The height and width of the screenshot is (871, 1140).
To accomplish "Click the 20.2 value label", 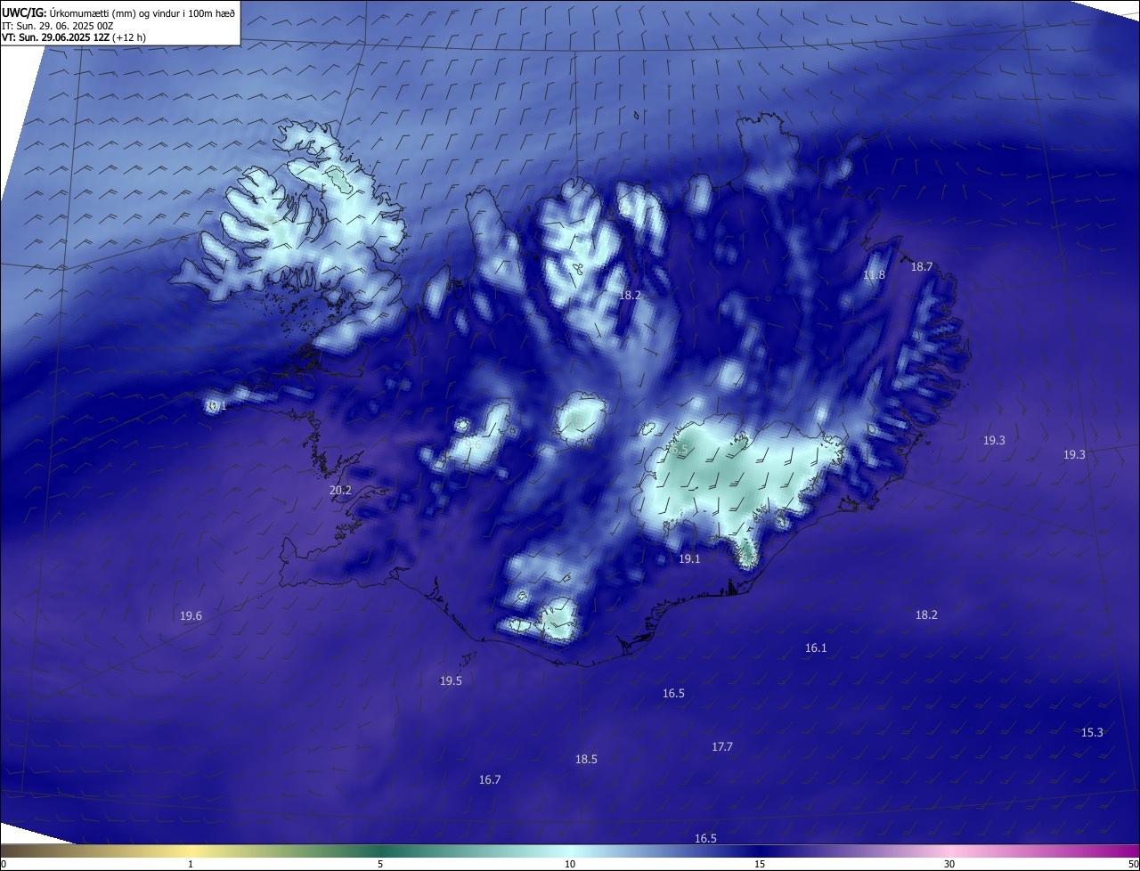I will pyautogui.click(x=340, y=490).
